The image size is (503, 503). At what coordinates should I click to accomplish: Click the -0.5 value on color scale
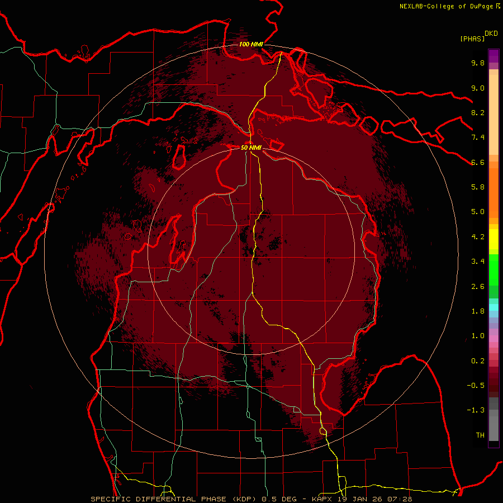coord(476,386)
